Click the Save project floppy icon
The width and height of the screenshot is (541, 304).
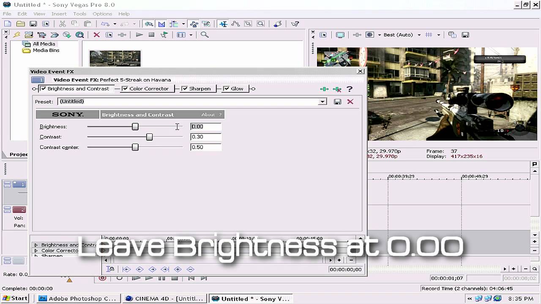(33, 24)
